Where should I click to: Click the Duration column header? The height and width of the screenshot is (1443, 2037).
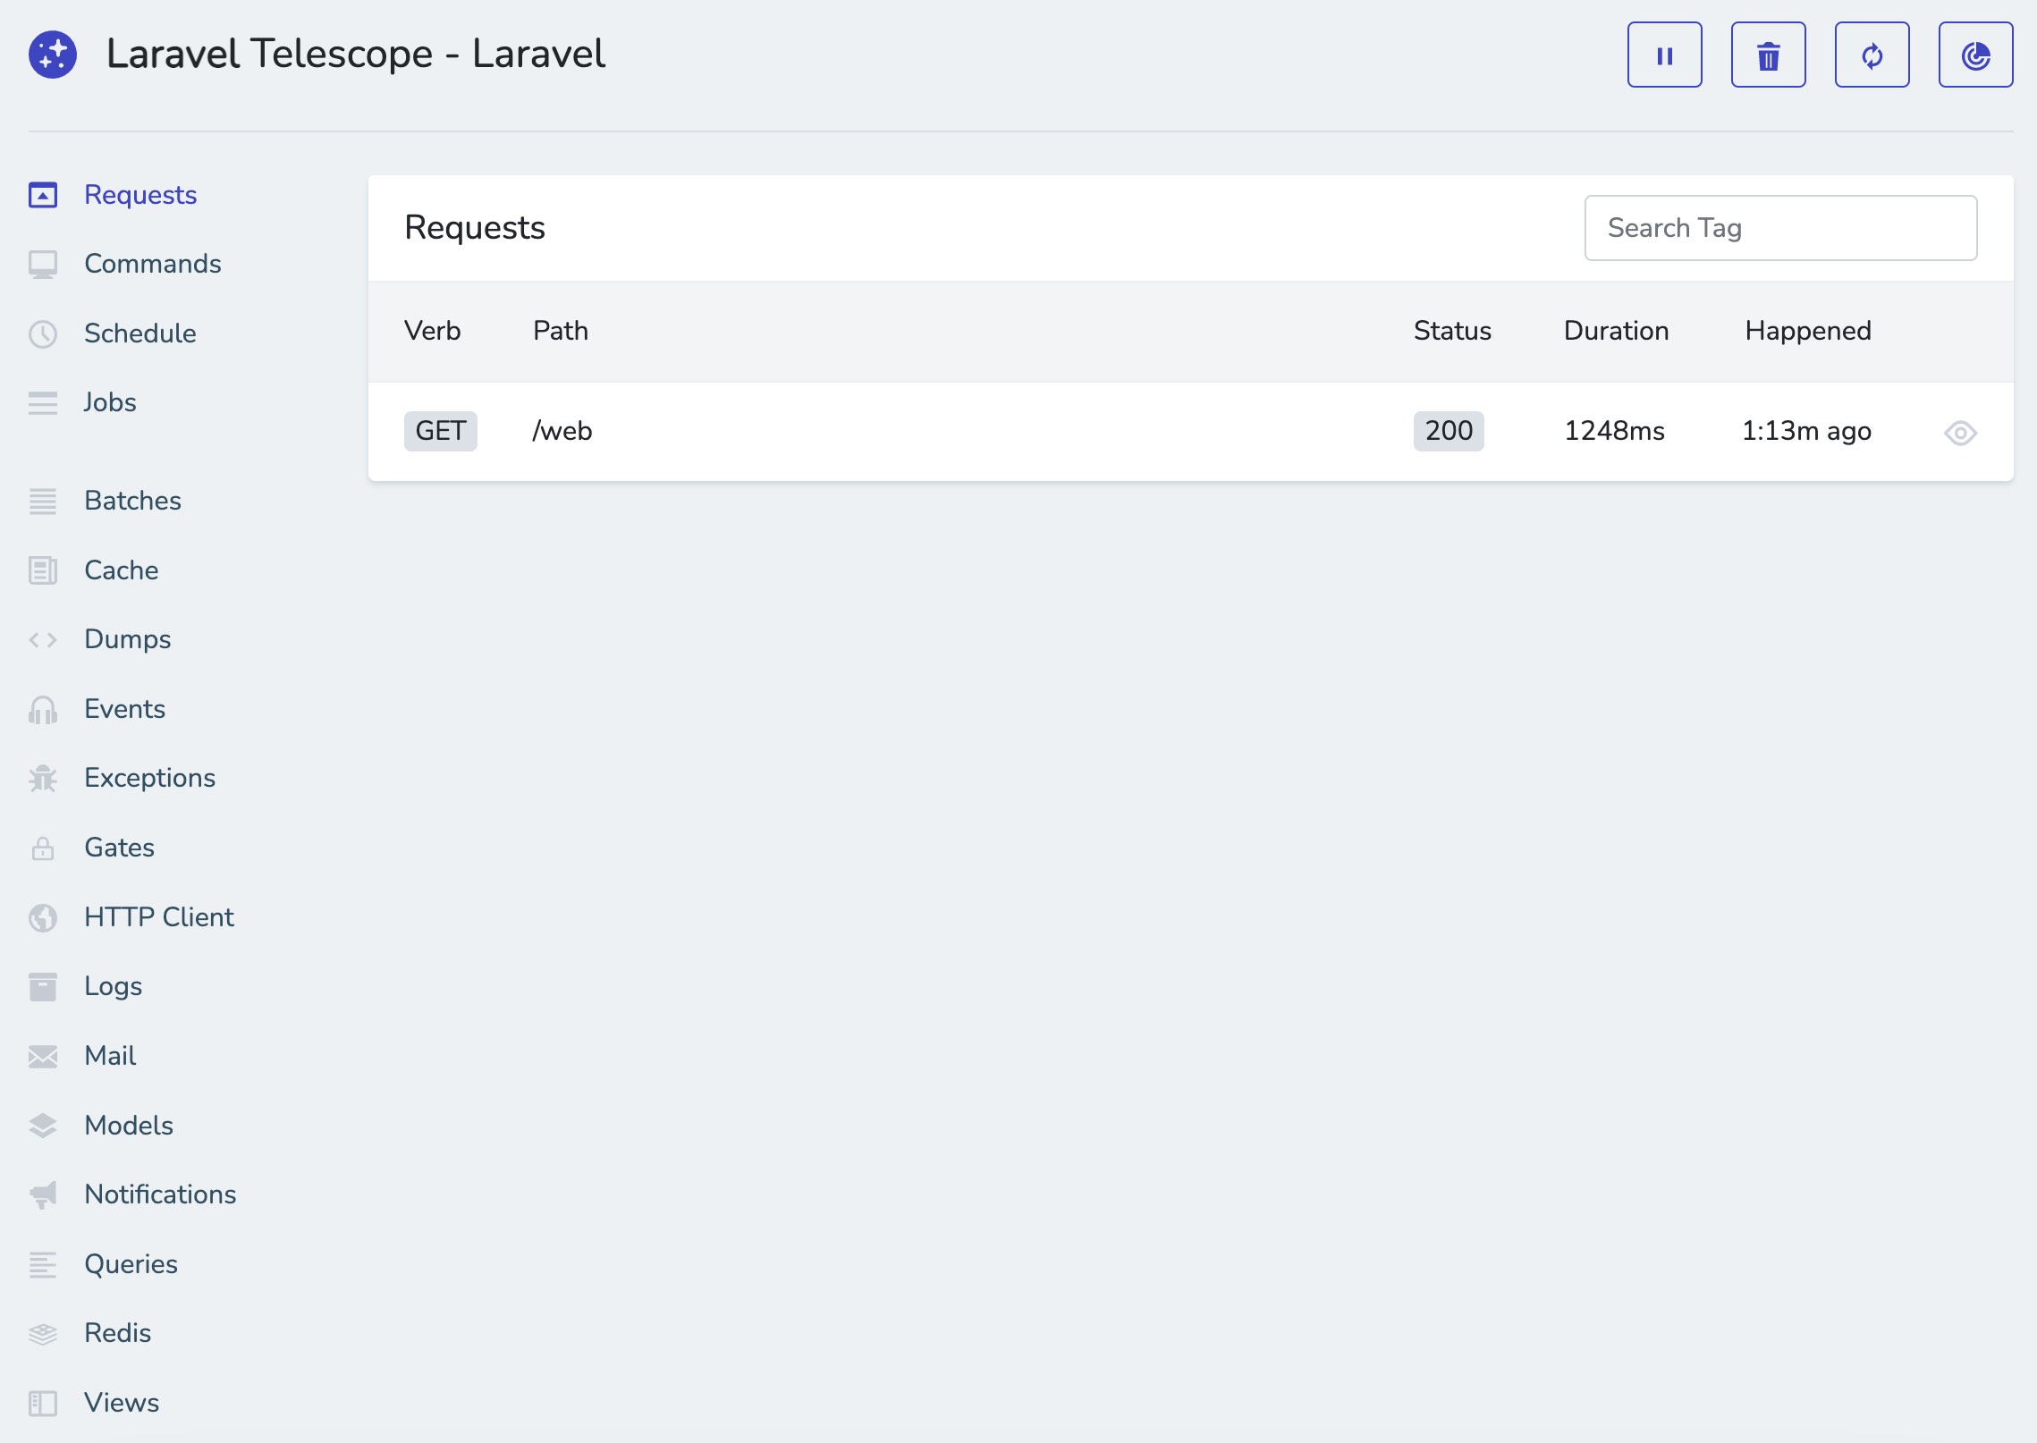(x=1616, y=331)
